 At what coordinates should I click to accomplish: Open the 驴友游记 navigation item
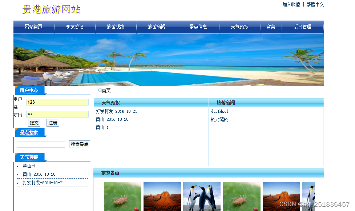click(x=75, y=27)
